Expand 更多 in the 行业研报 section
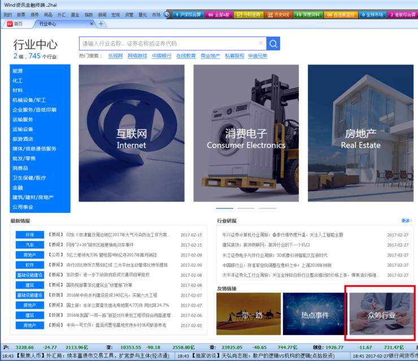The image size is (418, 361). tap(406, 221)
